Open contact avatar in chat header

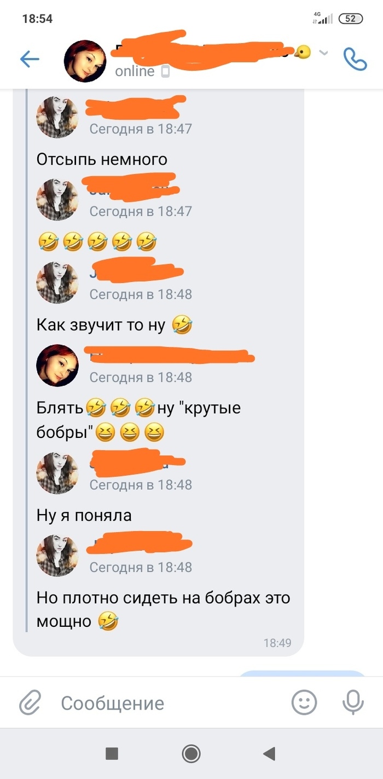tap(85, 61)
